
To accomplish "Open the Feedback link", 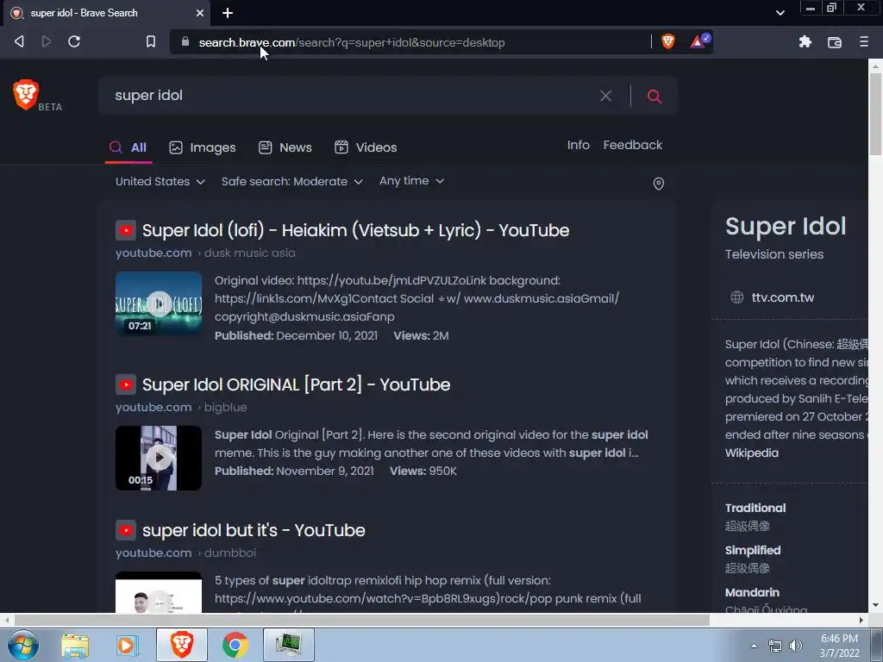I will pos(632,145).
